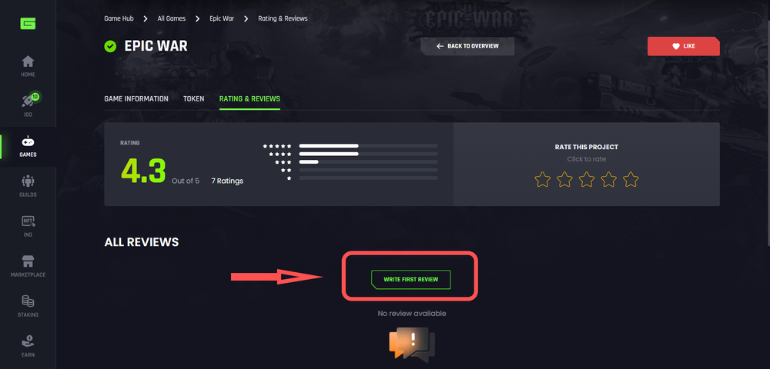Rate the project with the first star
The image size is (770, 369).
(542, 179)
